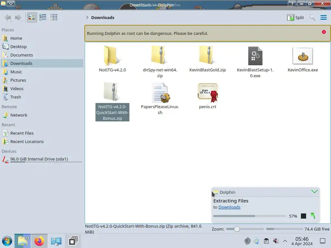Select the 96.0 GiB Internal Drive device
The width and height of the screenshot is (331, 248).
pos(42,159)
